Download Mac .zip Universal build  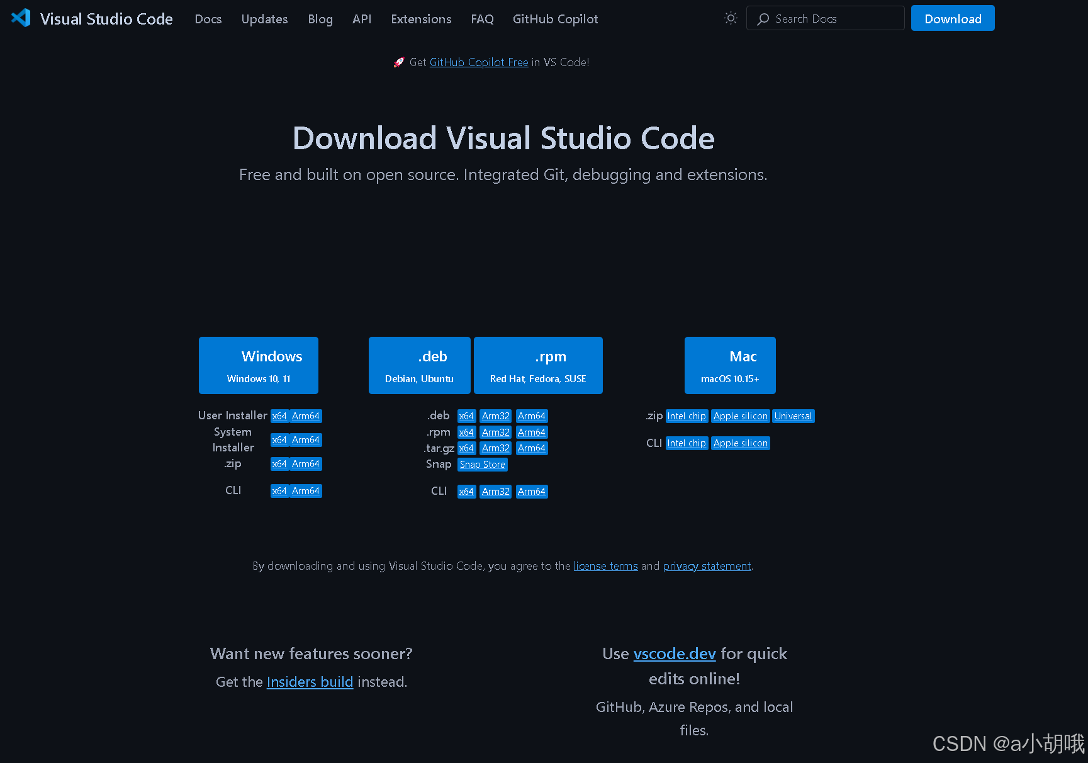[794, 416]
